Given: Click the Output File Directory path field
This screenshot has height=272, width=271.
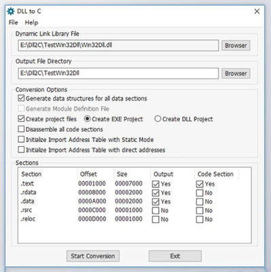Looking at the screenshot, I should 118,73.
